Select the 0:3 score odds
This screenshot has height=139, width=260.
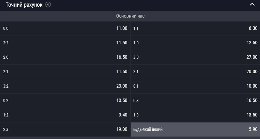(195, 101)
